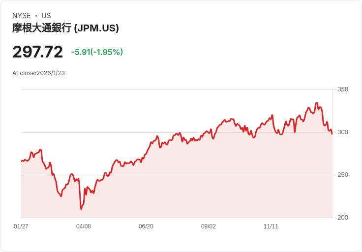Click the -5.91(-1.95%) change value

coord(97,52)
